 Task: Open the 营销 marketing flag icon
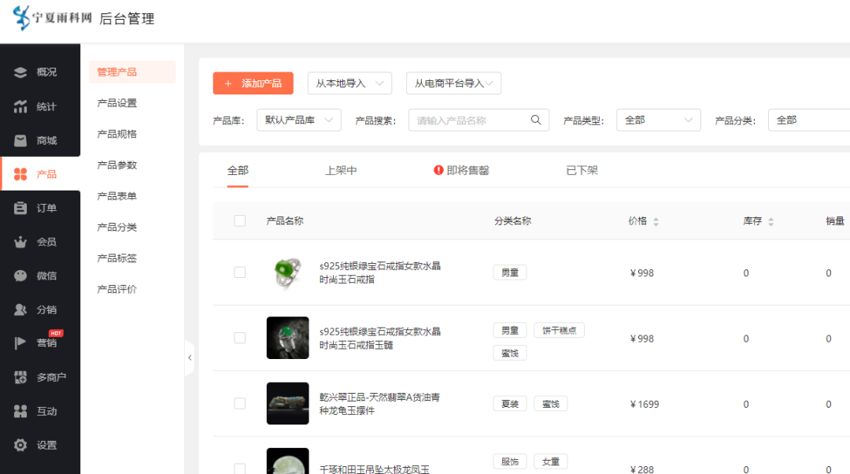(x=20, y=343)
